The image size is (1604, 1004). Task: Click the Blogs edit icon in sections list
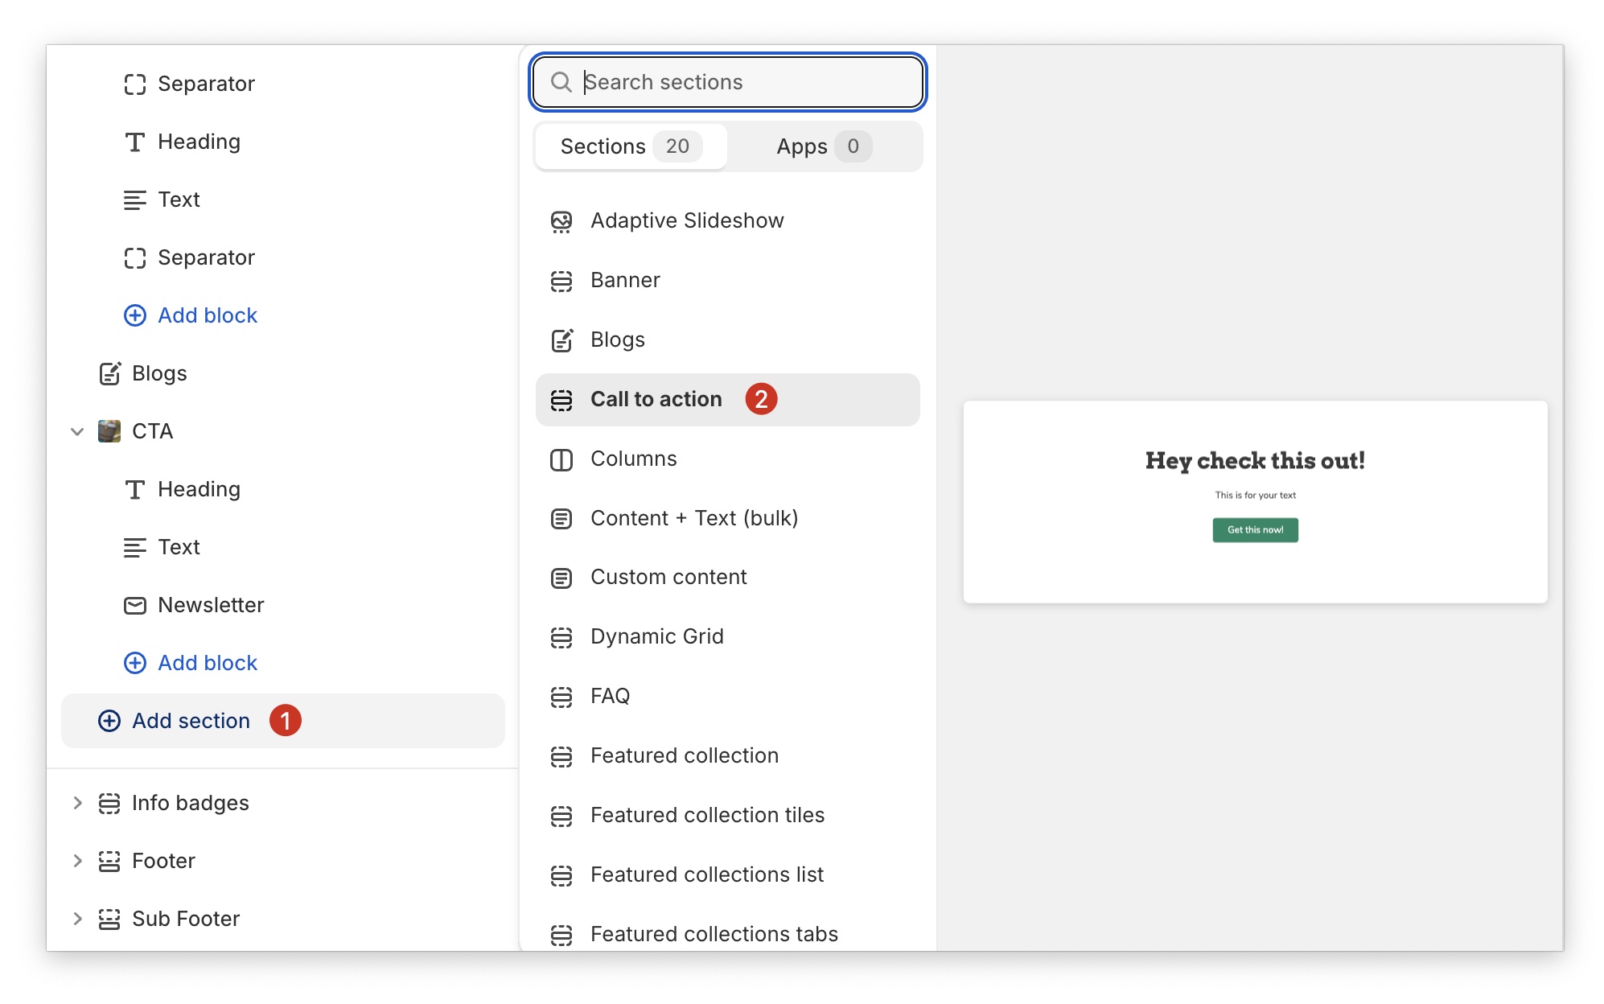coord(561,340)
